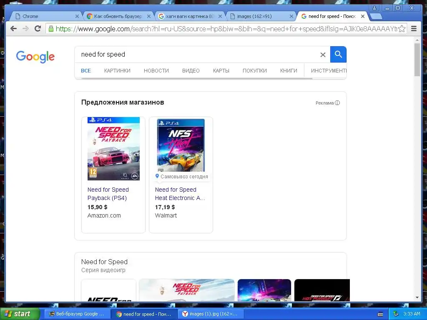Image resolution: width=427 pixels, height=320 pixels.
Task: Open ИНСТРУМЕНТЫ search tools
Action: click(329, 71)
